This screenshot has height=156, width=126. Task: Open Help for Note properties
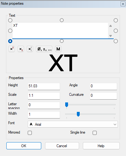[101, 146]
